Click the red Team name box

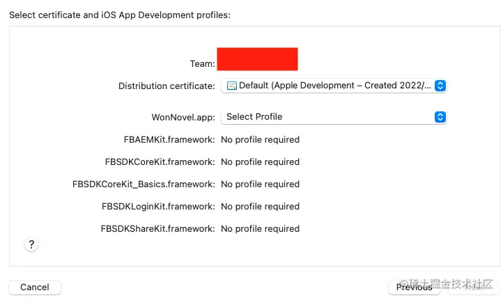(258, 59)
